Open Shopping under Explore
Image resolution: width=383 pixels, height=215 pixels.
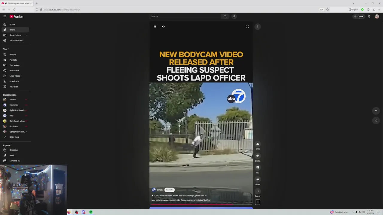point(15,150)
